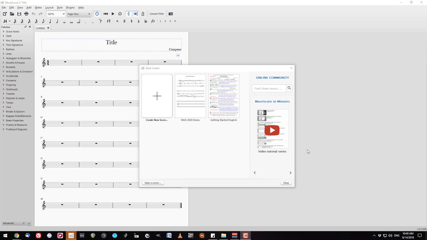This screenshot has height=240, width=427.
Task: Add a tie to the note
Action: pyautogui.click(x=100, y=21)
